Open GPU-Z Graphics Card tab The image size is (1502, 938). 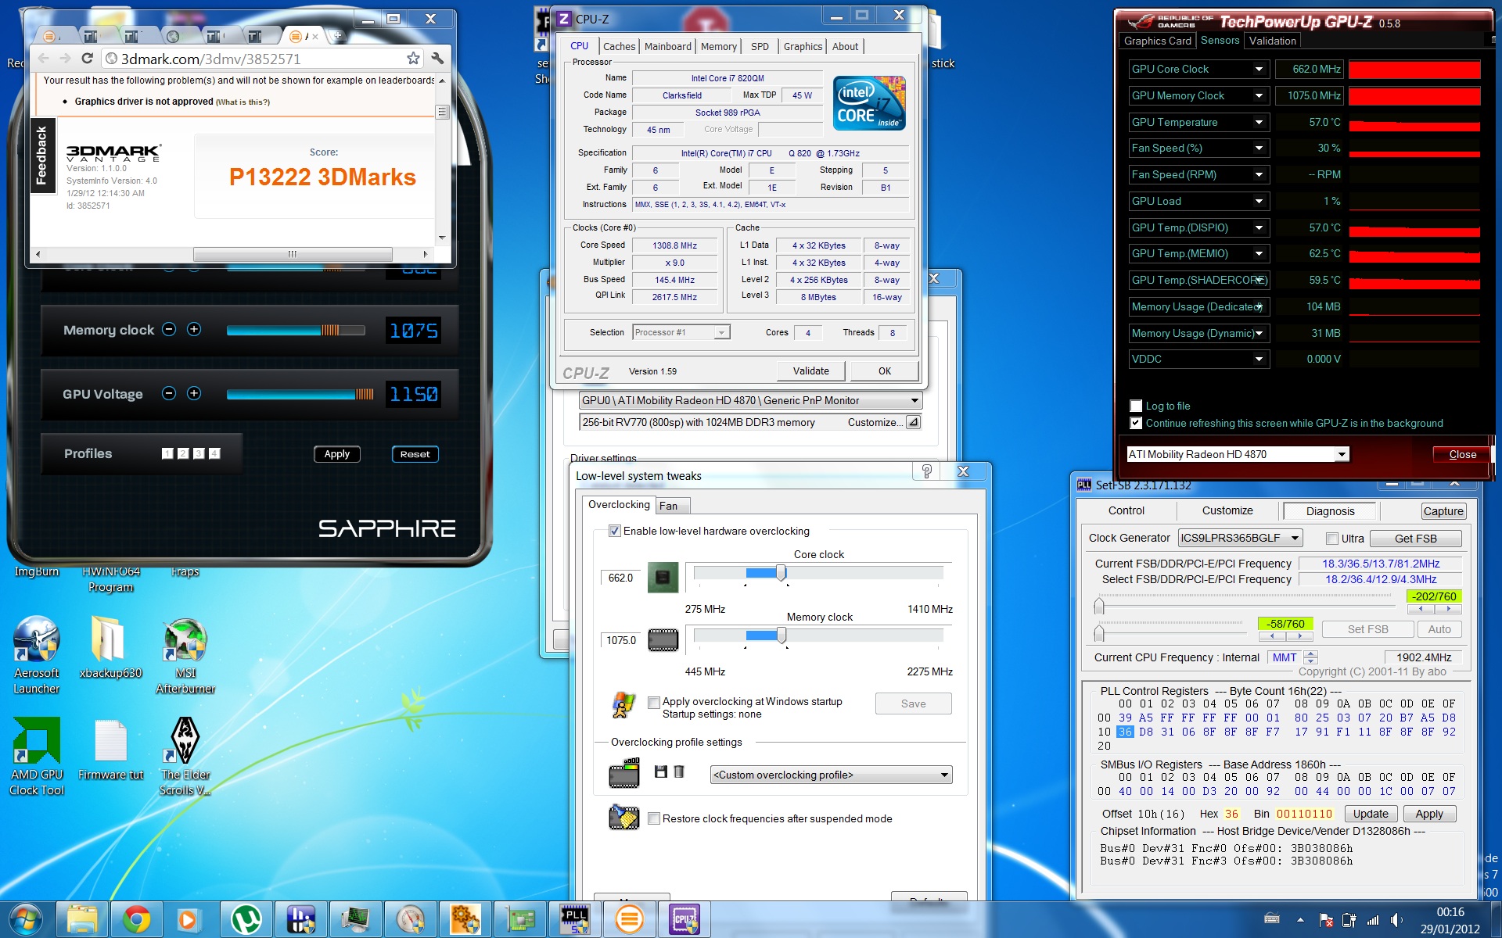pyautogui.click(x=1157, y=41)
